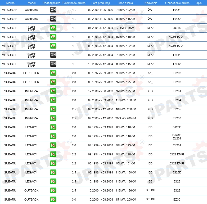The height and width of the screenshot is (204, 207).
Task: Select engine code EJ257
Action: click(x=177, y=118)
